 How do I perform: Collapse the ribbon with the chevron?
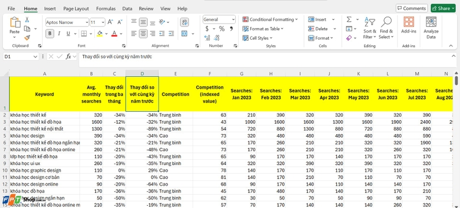[x=451, y=45]
